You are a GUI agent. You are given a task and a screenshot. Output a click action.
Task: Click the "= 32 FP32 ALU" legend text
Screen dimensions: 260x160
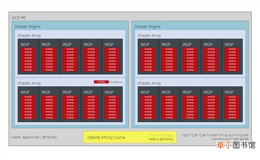[116, 82]
